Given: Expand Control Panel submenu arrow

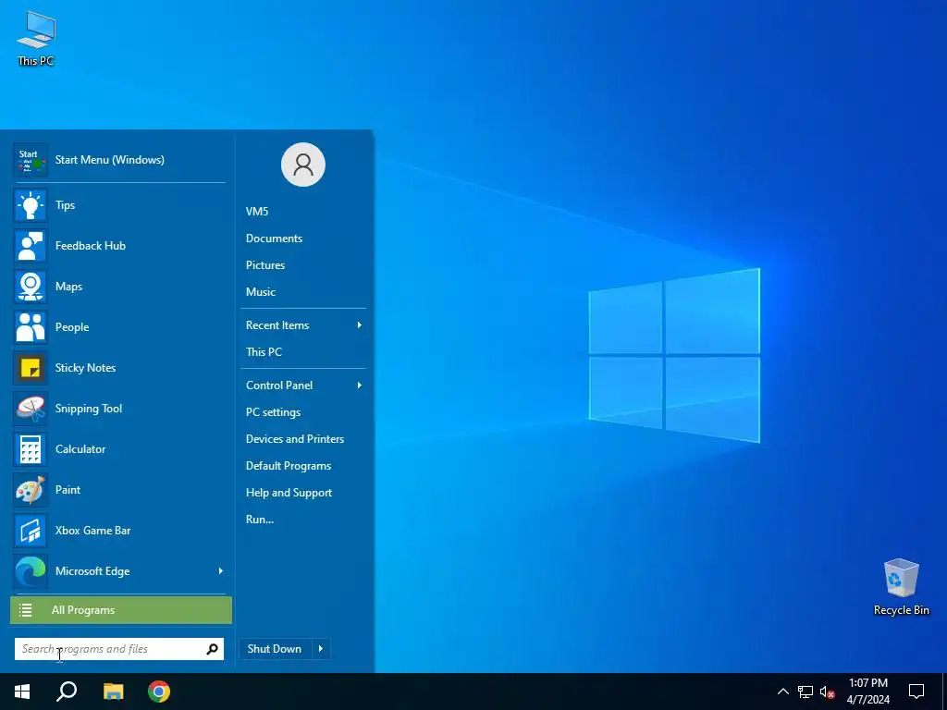Looking at the screenshot, I should coord(360,386).
